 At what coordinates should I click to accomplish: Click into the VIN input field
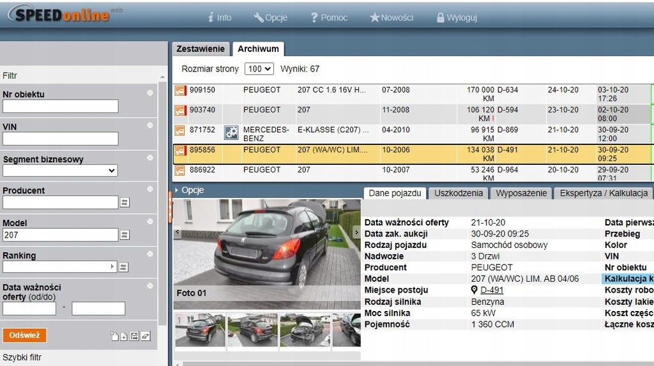(x=60, y=139)
